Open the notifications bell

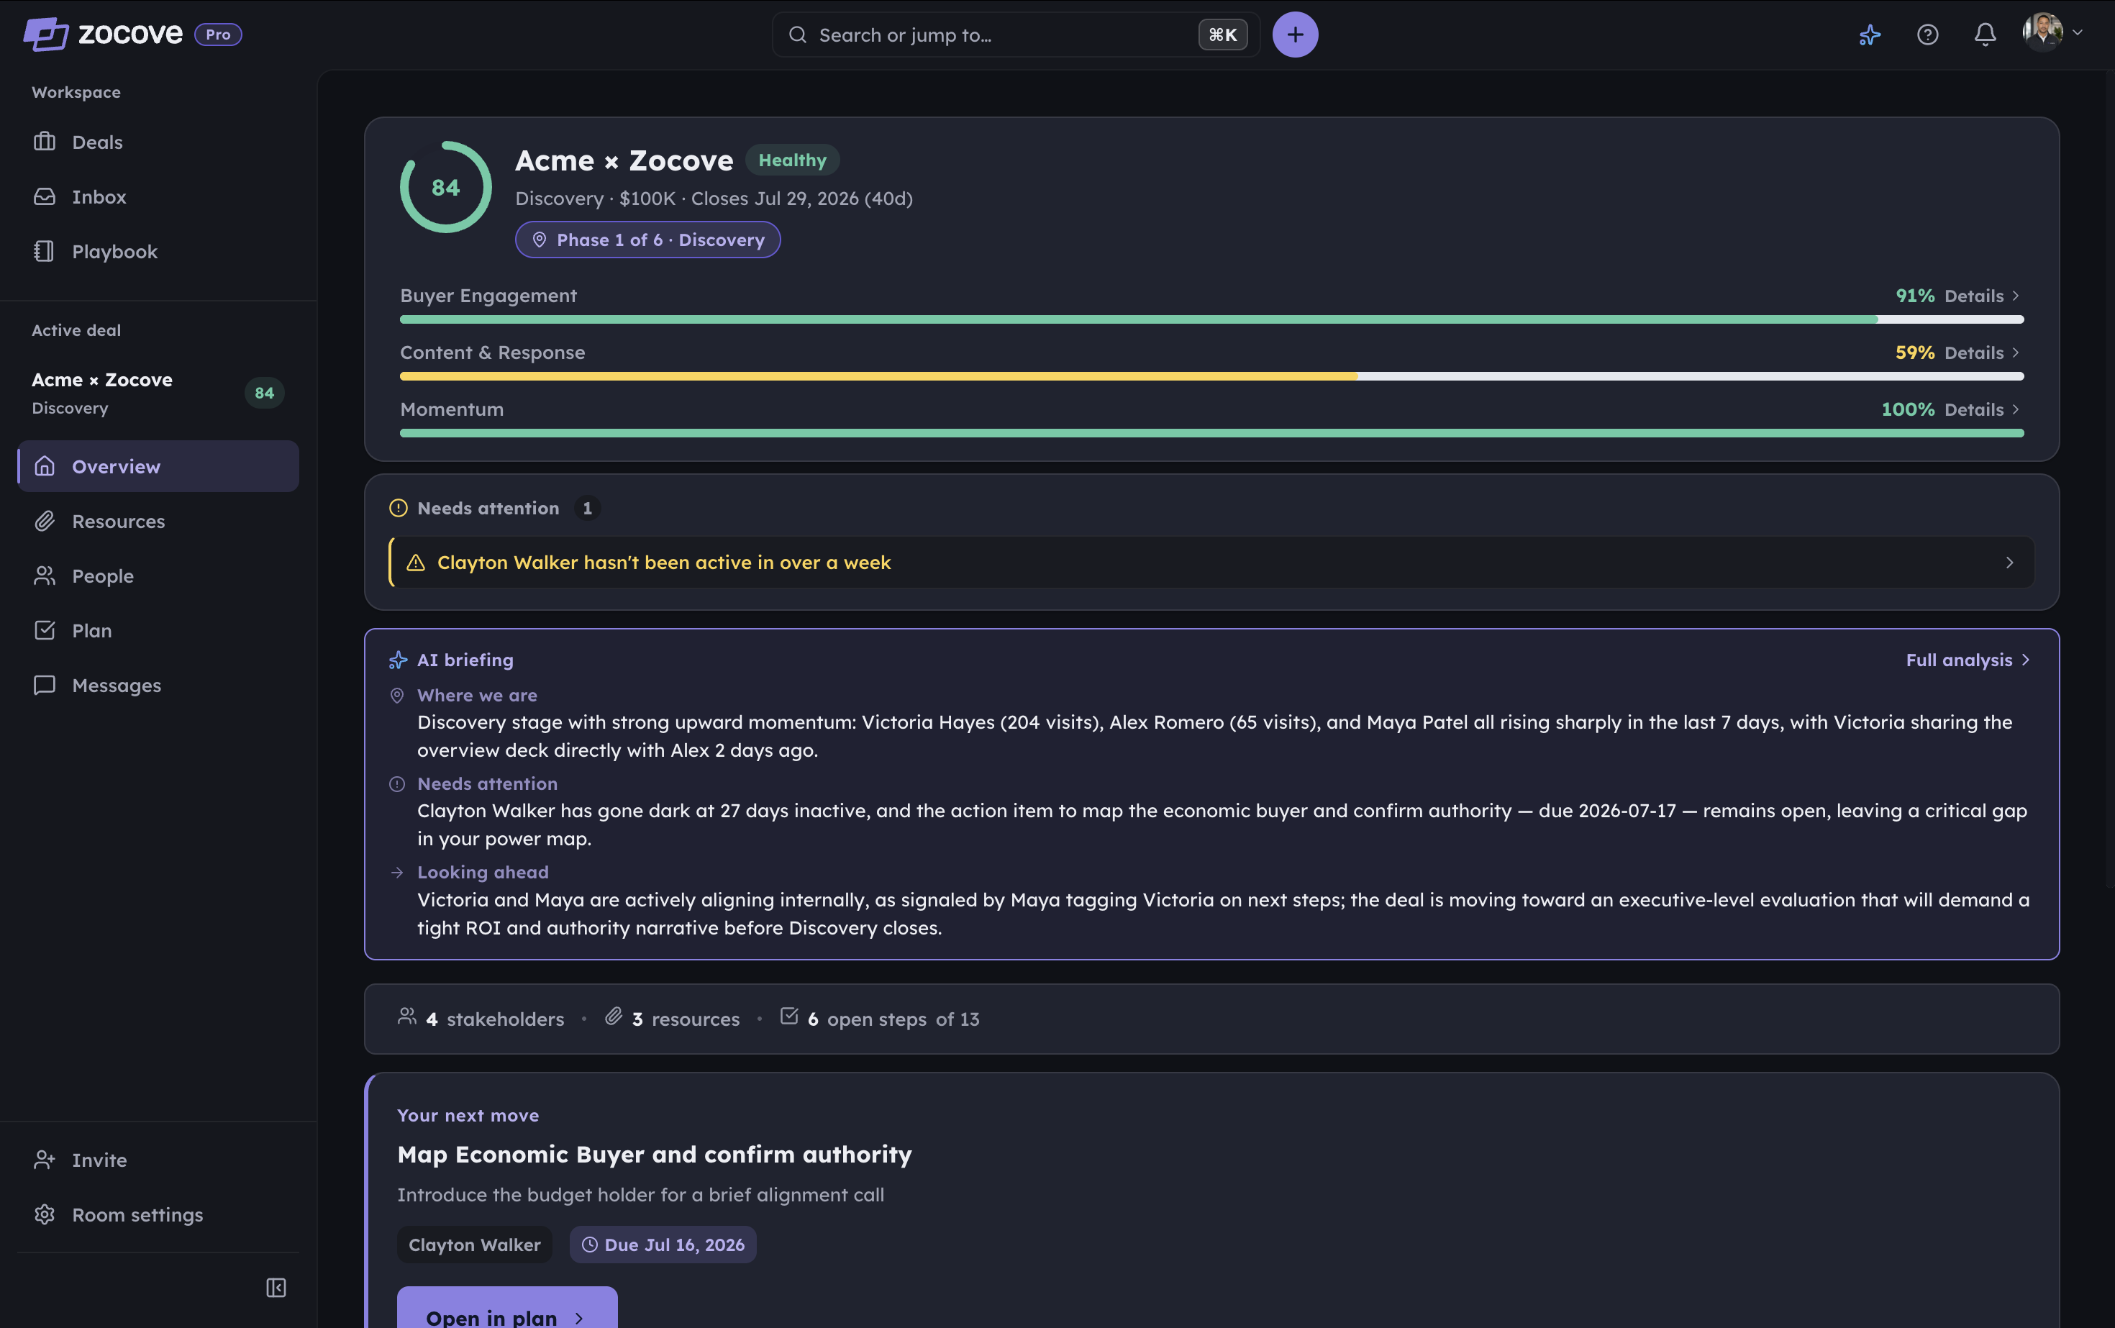tap(1985, 35)
